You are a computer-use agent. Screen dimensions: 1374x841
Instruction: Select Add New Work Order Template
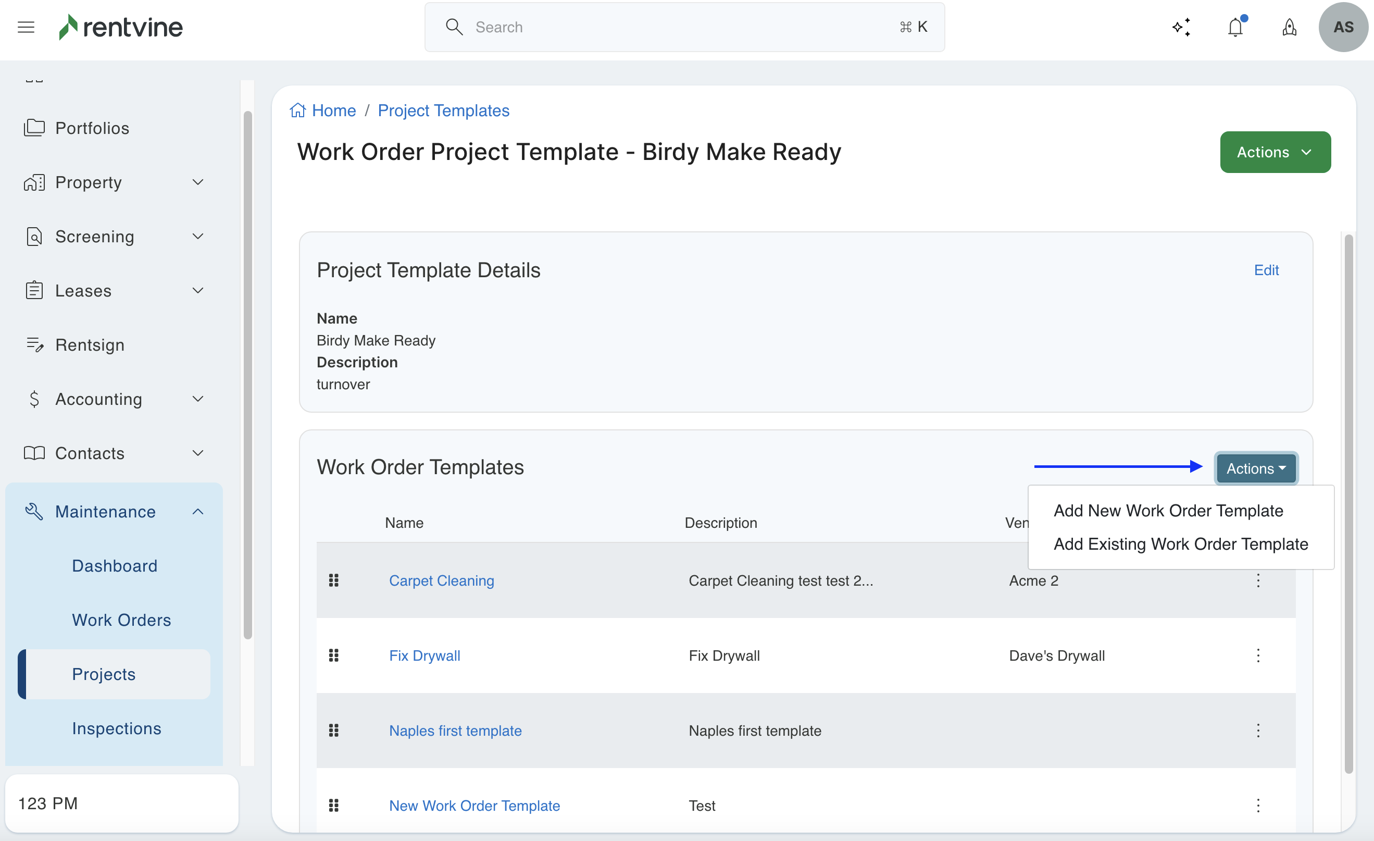tap(1168, 510)
